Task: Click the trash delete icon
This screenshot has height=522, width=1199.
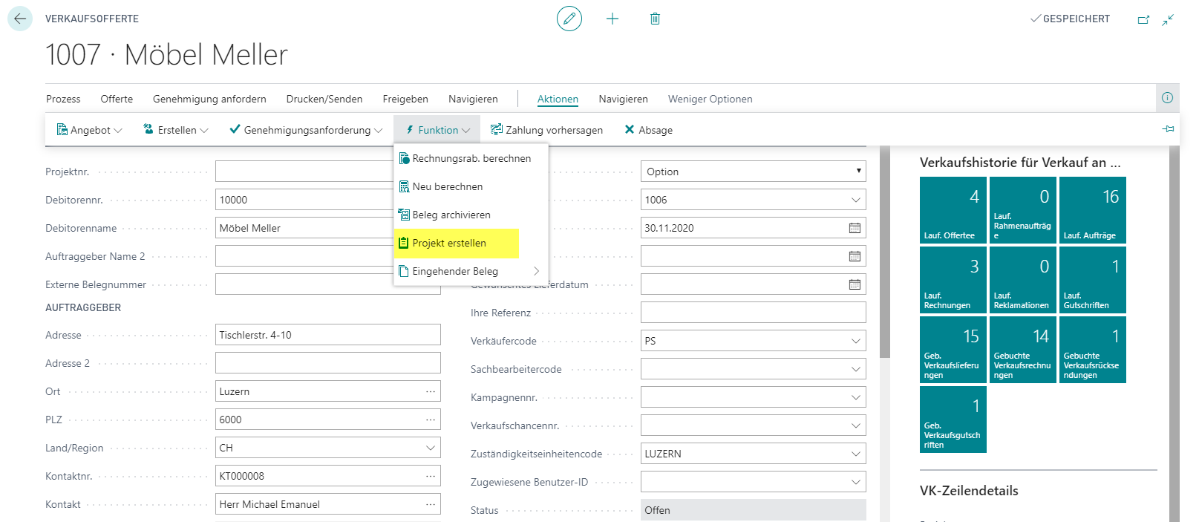Action: (x=655, y=19)
